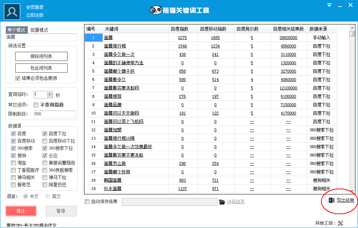This screenshot has height=228, width=358.
Task: Open the 其他工具 wrench tools icon
Action: pos(340,222)
